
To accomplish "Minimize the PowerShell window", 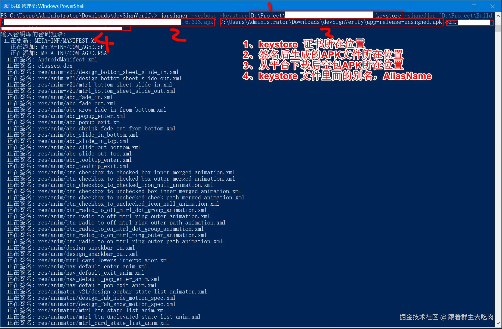I will coord(456,6).
